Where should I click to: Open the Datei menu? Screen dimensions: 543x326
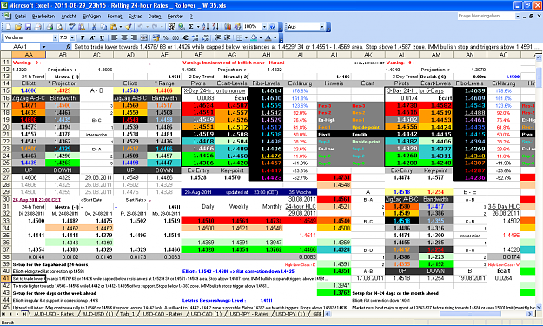[20, 16]
